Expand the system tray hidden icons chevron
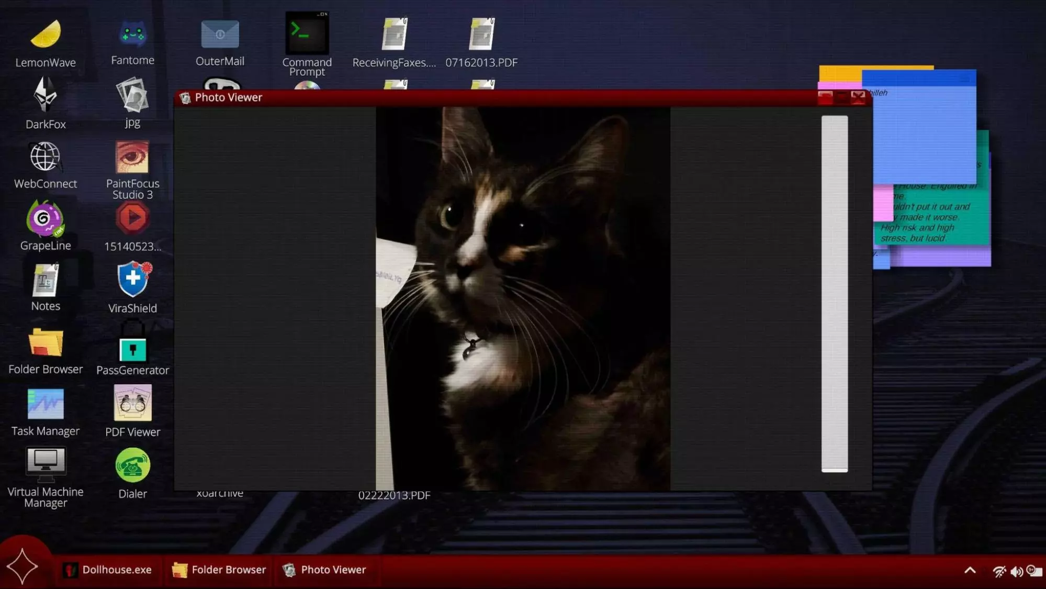The height and width of the screenshot is (589, 1046). pyautogui.click(x=970, y=571)
